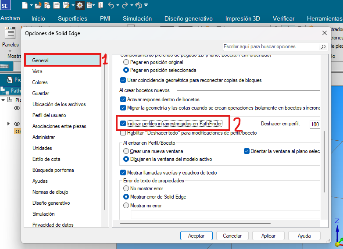The width and height of the screenshot is (343, 249).
Task: Uncheck Indicar perfiles infrarrestringidos en PathFinder
Action: (x=123, y=124)
